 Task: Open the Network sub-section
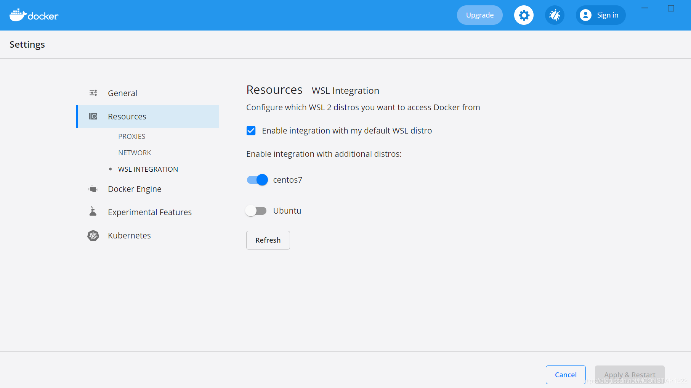click(135, 153)
